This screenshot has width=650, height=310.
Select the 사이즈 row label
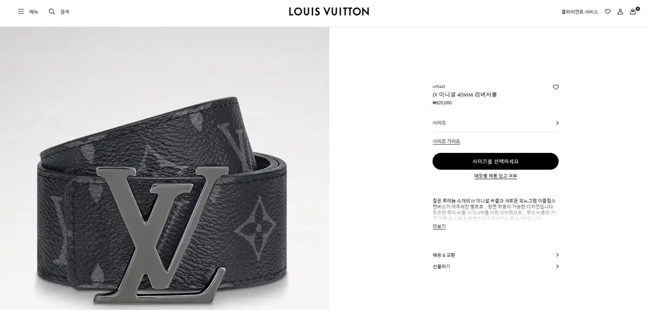pyautogui.click(x=439, y=123)
